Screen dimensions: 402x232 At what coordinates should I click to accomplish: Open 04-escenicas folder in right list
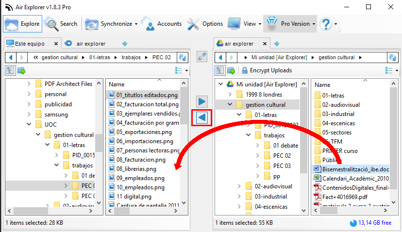(x=338, y=123)
